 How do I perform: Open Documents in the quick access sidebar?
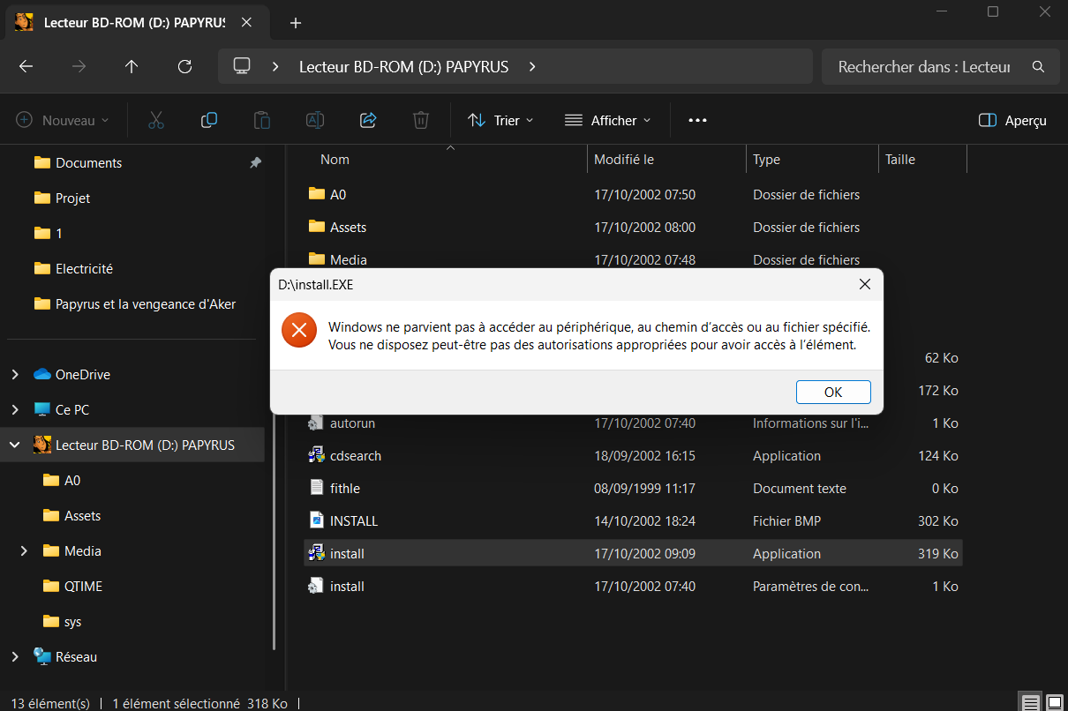(88, 163)
